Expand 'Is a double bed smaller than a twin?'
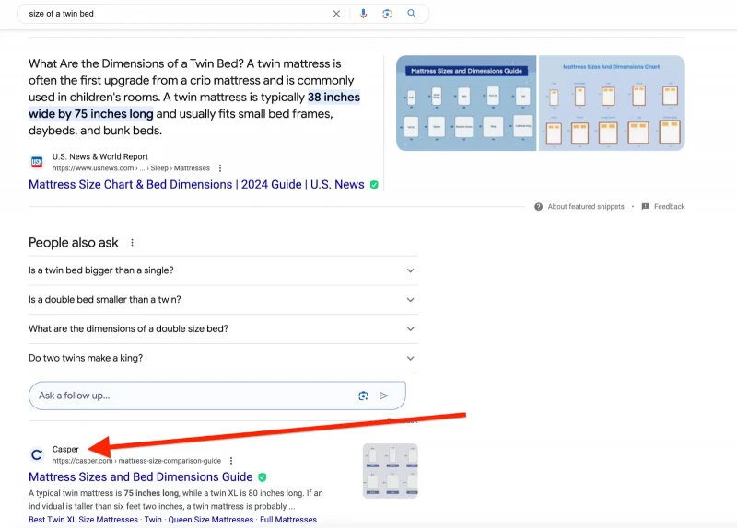 [223, 300]
